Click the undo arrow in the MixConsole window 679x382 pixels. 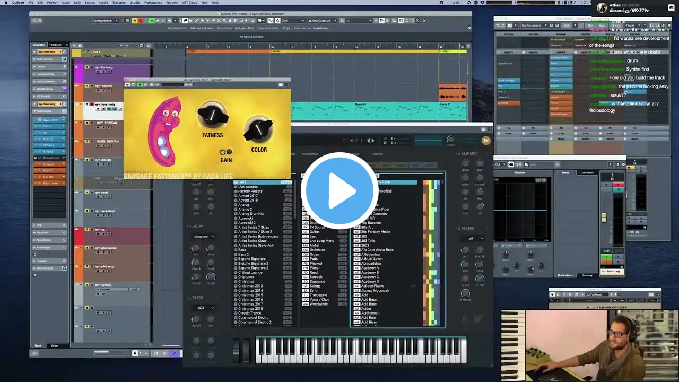point(499,25)
